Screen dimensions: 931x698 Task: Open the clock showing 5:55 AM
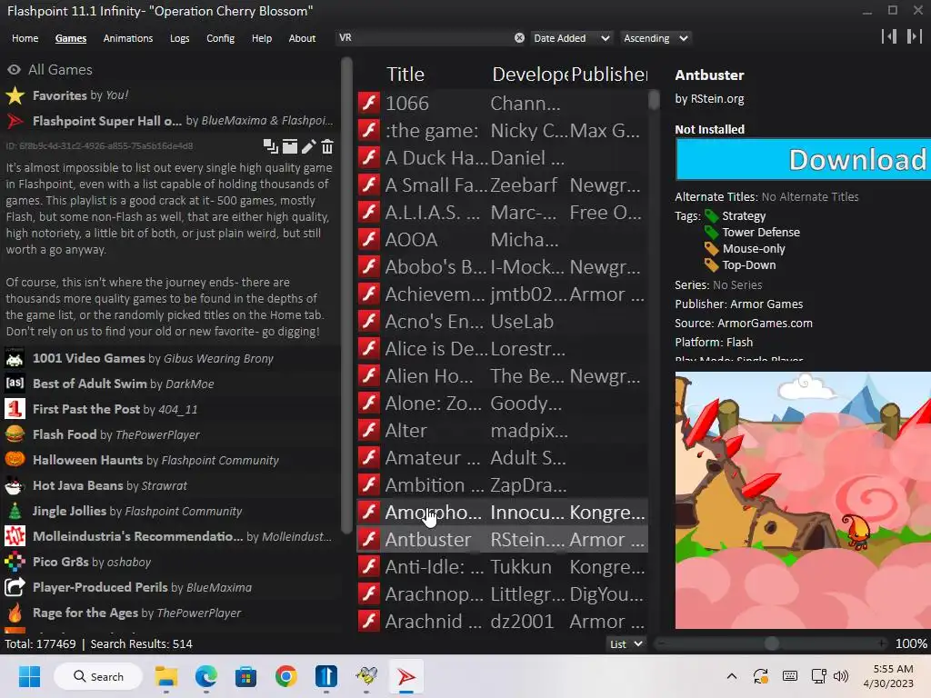click(888, 676)
